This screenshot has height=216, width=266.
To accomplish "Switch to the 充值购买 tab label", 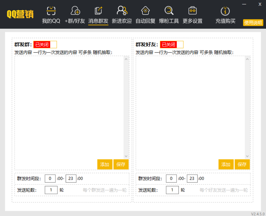I will pyautogui.click(x=225, y=21).
